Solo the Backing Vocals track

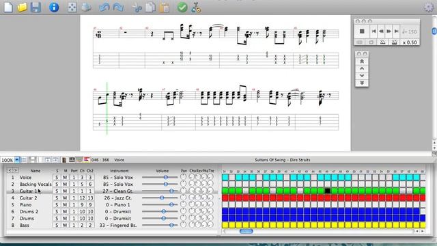tap(57, 184)
